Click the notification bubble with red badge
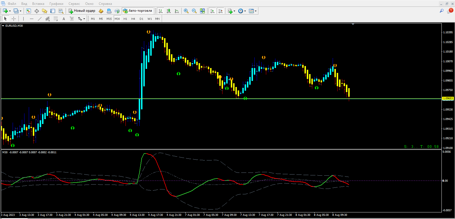 450,11
